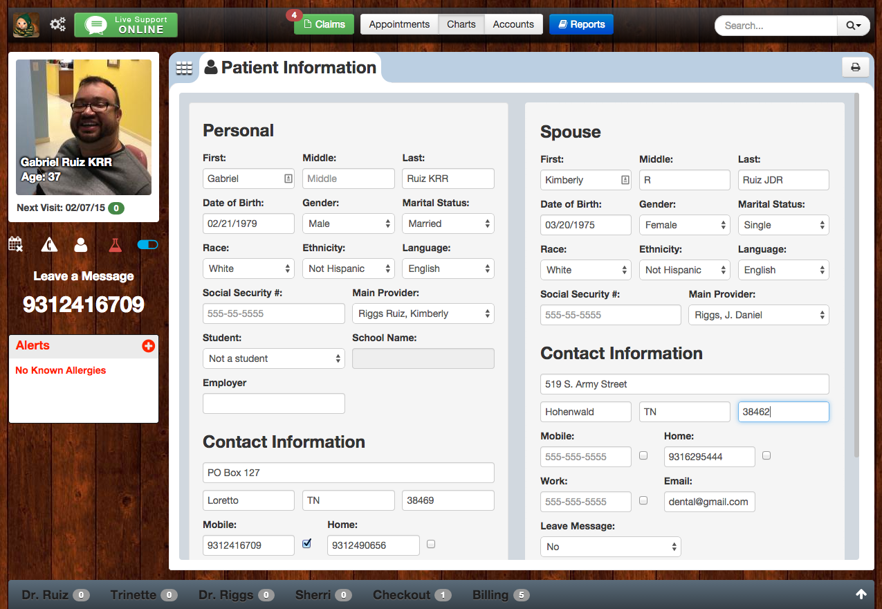Click the printer icon

(x=855, y=67)
